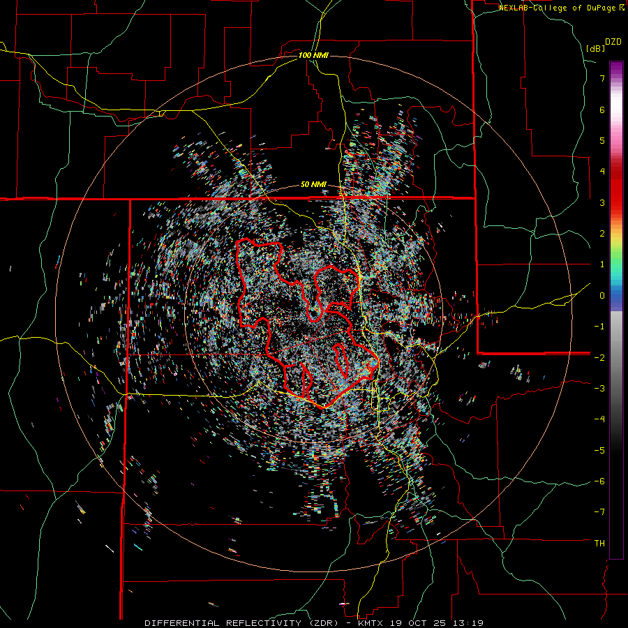Click the DZD product code label
This screenshot has width=628, height=628.
(x=613, y=42)
